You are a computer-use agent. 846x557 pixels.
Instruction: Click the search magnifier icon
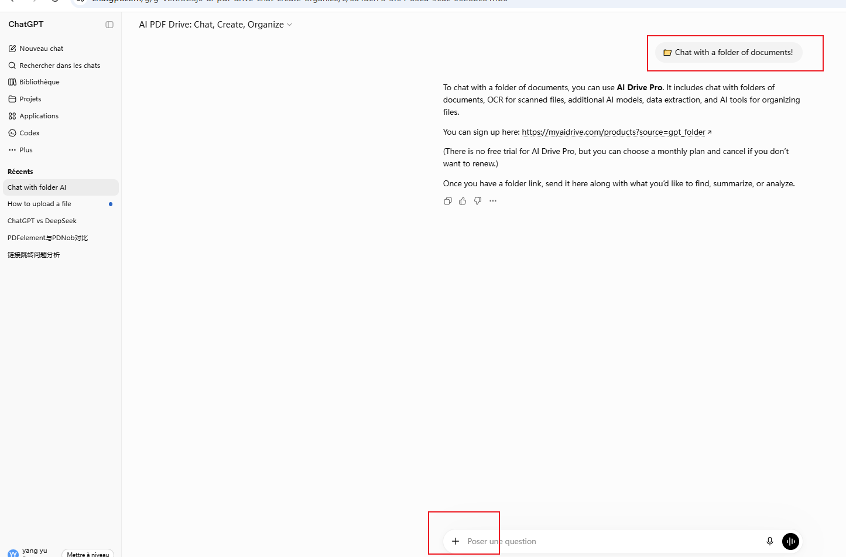tap(12, 66)
